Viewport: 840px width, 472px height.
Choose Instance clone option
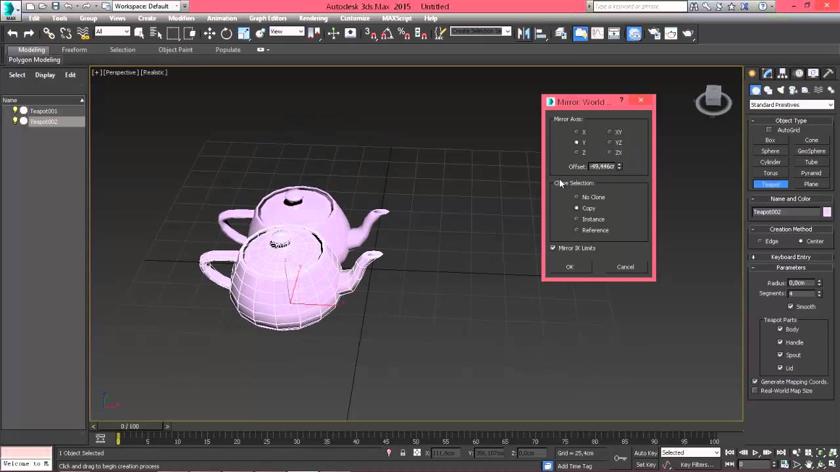tap(577, 220)
